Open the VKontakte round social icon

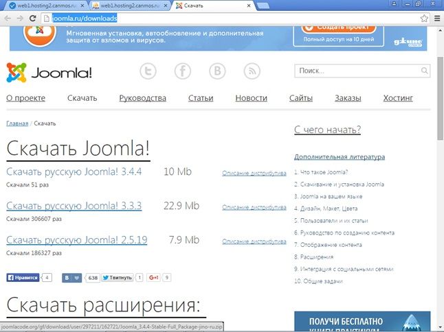tap(218, 71)
